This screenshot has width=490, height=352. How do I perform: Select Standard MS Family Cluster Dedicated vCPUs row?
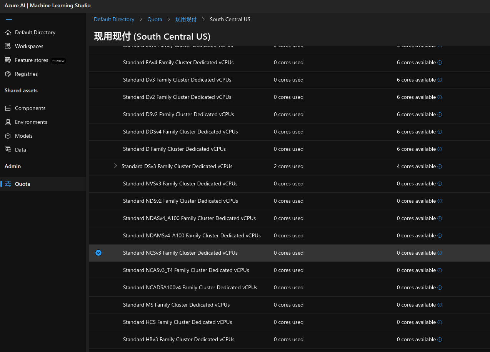click(290, 305)
